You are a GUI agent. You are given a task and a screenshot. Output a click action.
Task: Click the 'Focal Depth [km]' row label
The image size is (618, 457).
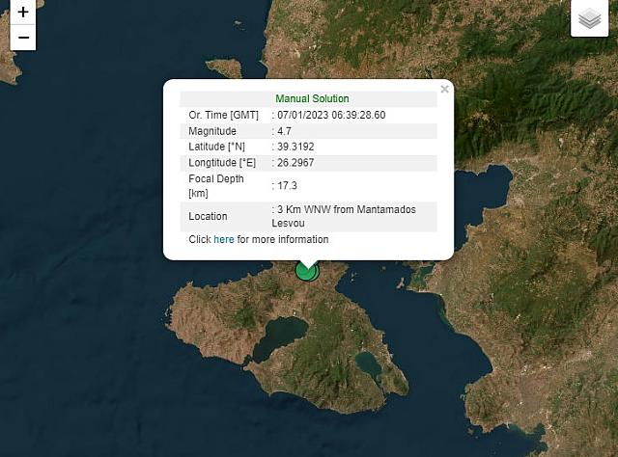[x=215, y=185]
